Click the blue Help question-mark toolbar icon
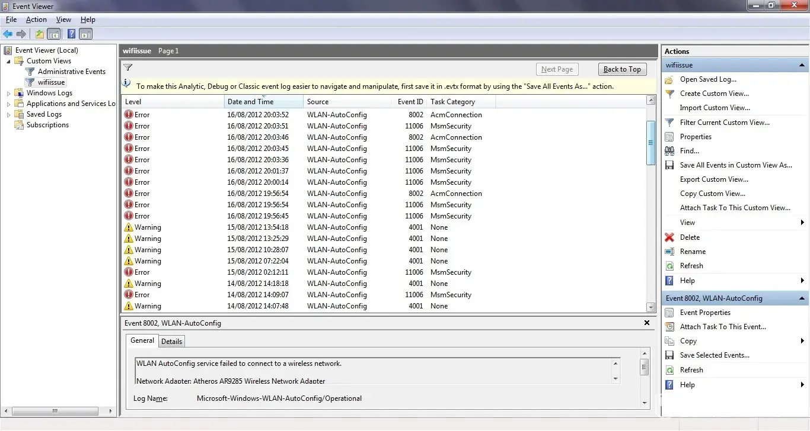 (71, 34)
